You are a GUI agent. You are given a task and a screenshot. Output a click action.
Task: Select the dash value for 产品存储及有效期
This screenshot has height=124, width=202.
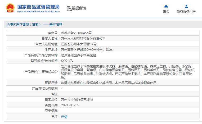pos(62,89)
